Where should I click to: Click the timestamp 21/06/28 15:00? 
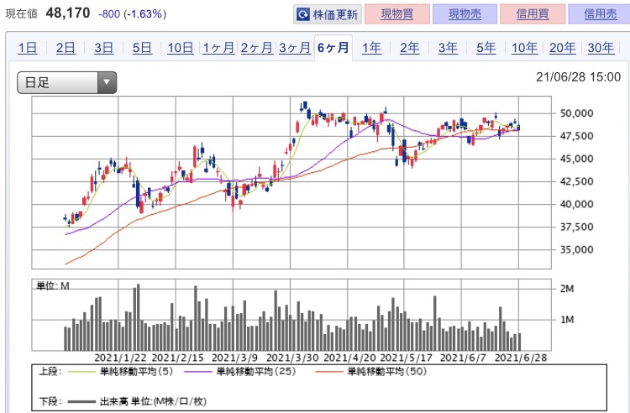point(578,76)
